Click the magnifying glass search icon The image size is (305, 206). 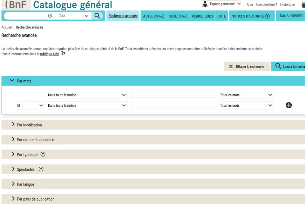tap(97, 16)
